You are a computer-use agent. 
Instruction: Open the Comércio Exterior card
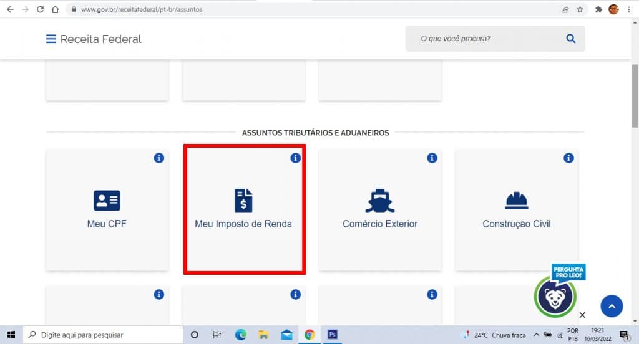(x=380, y=209)
